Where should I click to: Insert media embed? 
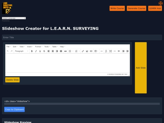(91, 51)
